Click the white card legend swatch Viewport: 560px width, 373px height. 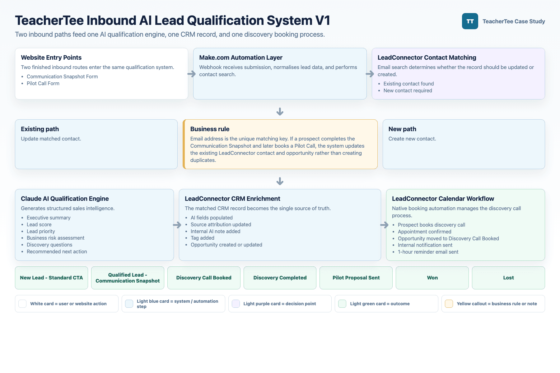(x=22, y=304)
